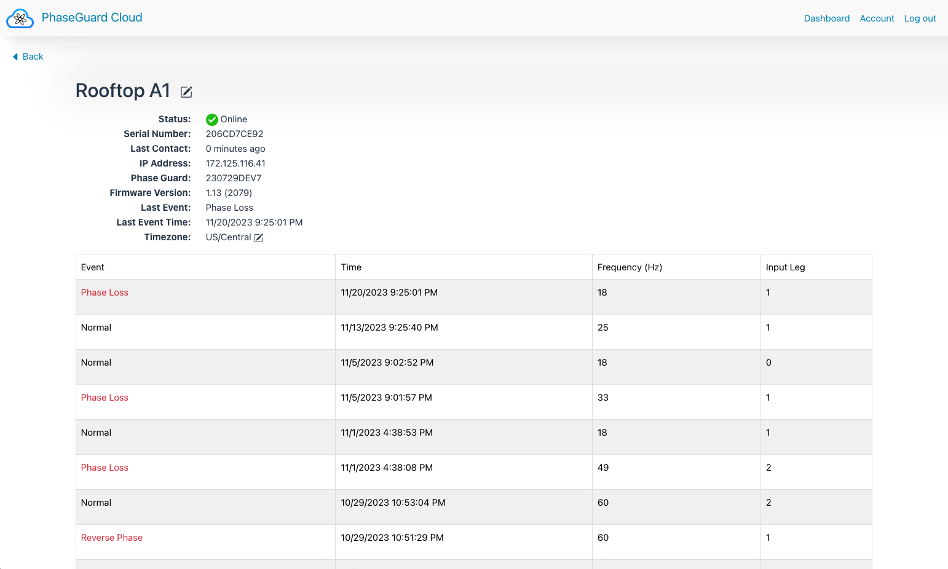Open the Account page

(x=877, y=18)
